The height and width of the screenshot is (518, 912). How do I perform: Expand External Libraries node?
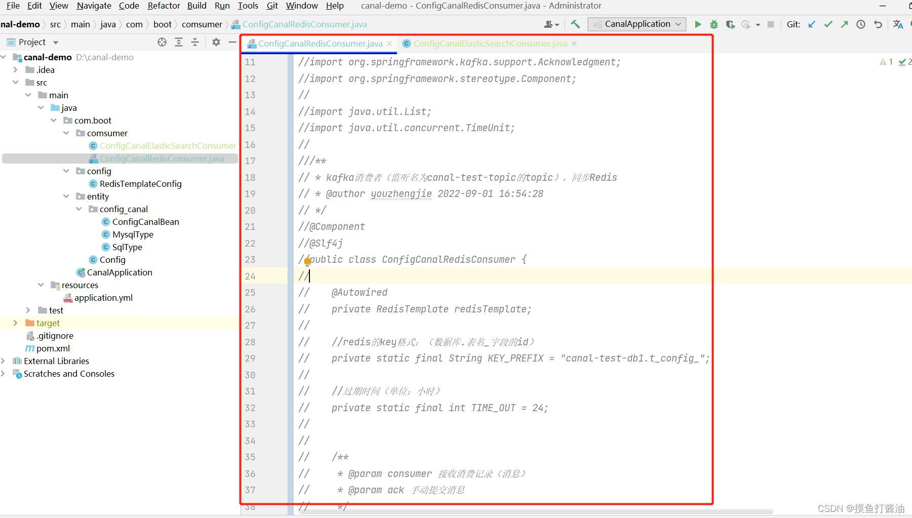click(4, 361)
